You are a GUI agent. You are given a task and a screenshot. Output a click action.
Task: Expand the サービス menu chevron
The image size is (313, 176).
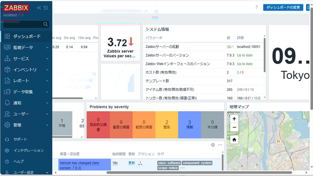(47, 59)
